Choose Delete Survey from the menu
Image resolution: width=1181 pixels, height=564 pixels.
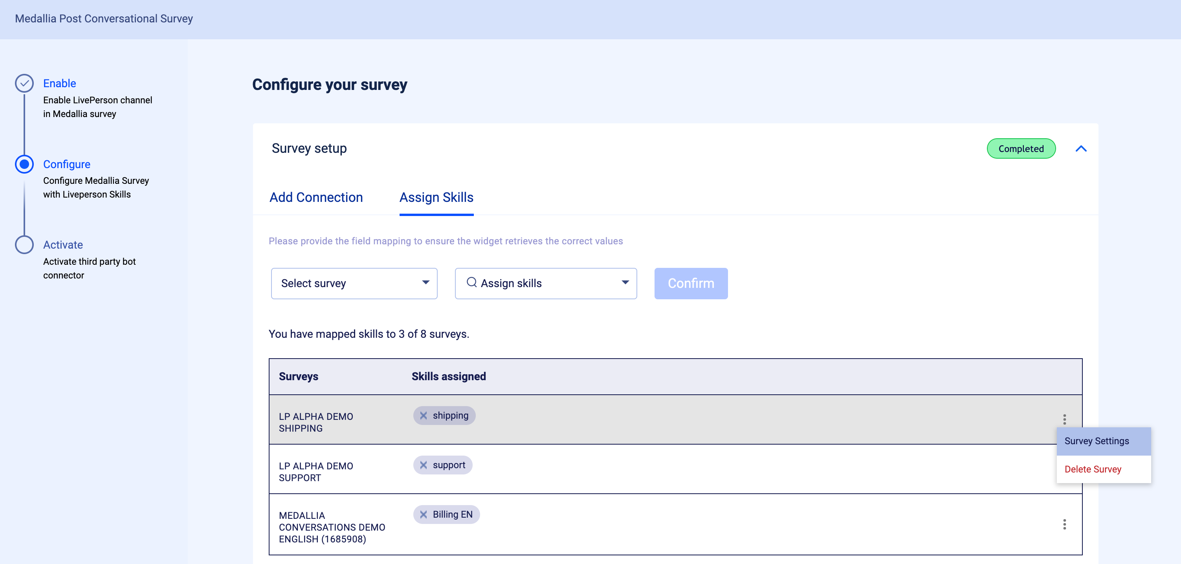click(1104, 469)
